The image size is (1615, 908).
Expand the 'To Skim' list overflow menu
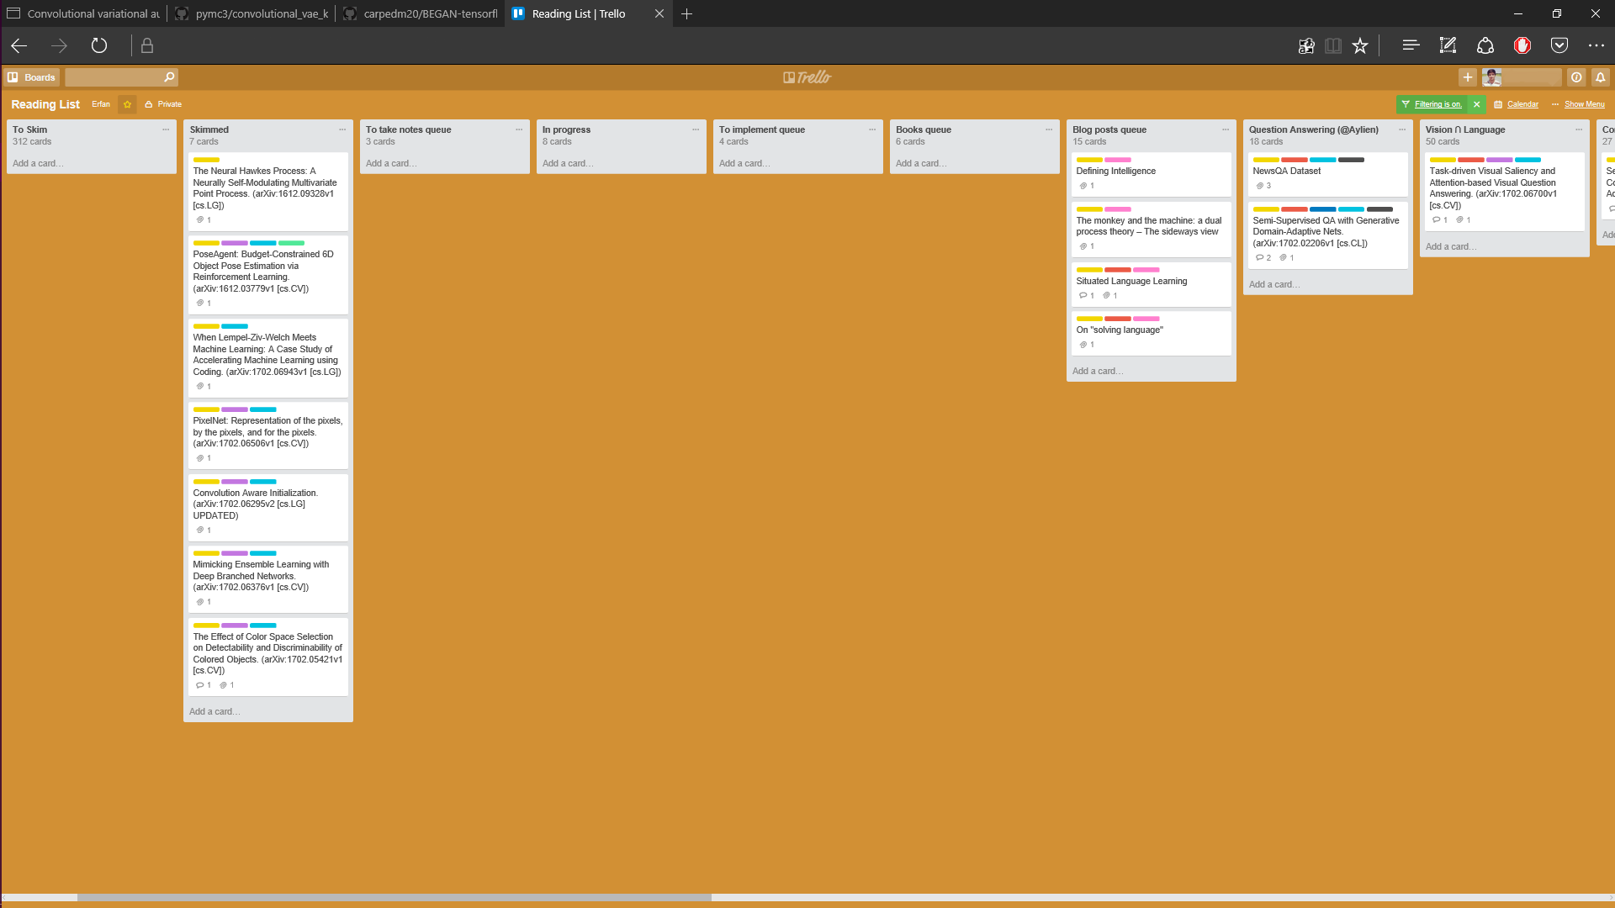coord(165,129)
